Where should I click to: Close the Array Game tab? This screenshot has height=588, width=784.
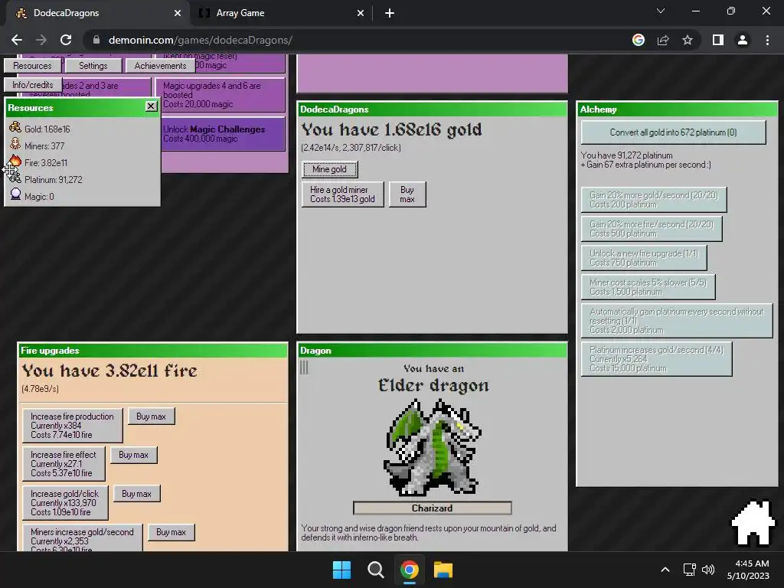pyautogui.click(x=361, y=13)
